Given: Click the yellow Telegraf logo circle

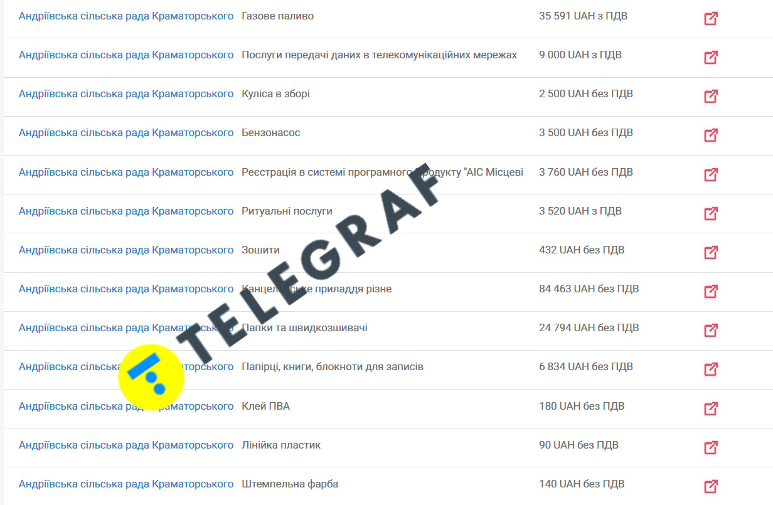Looking at the screenshot, I should click(151, 376).
